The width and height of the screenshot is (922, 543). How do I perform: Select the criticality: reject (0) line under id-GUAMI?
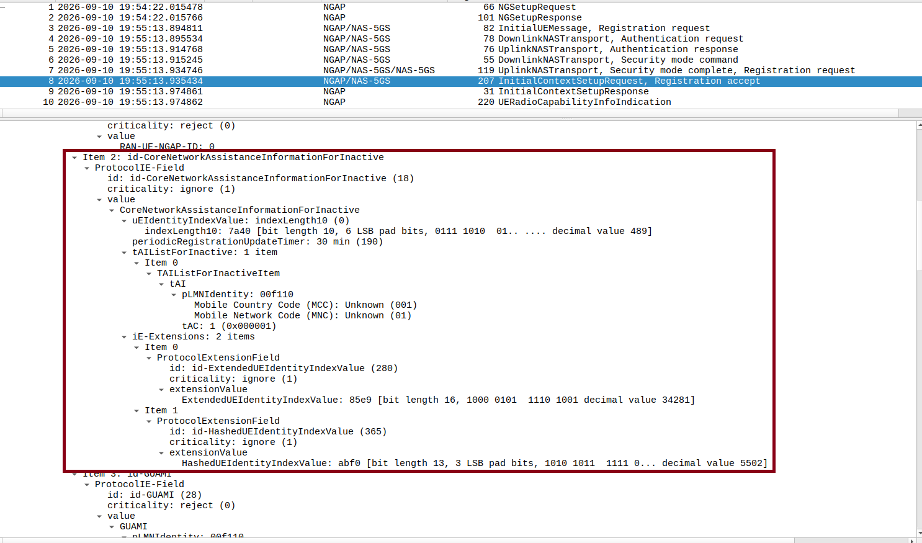pos(171,506)
